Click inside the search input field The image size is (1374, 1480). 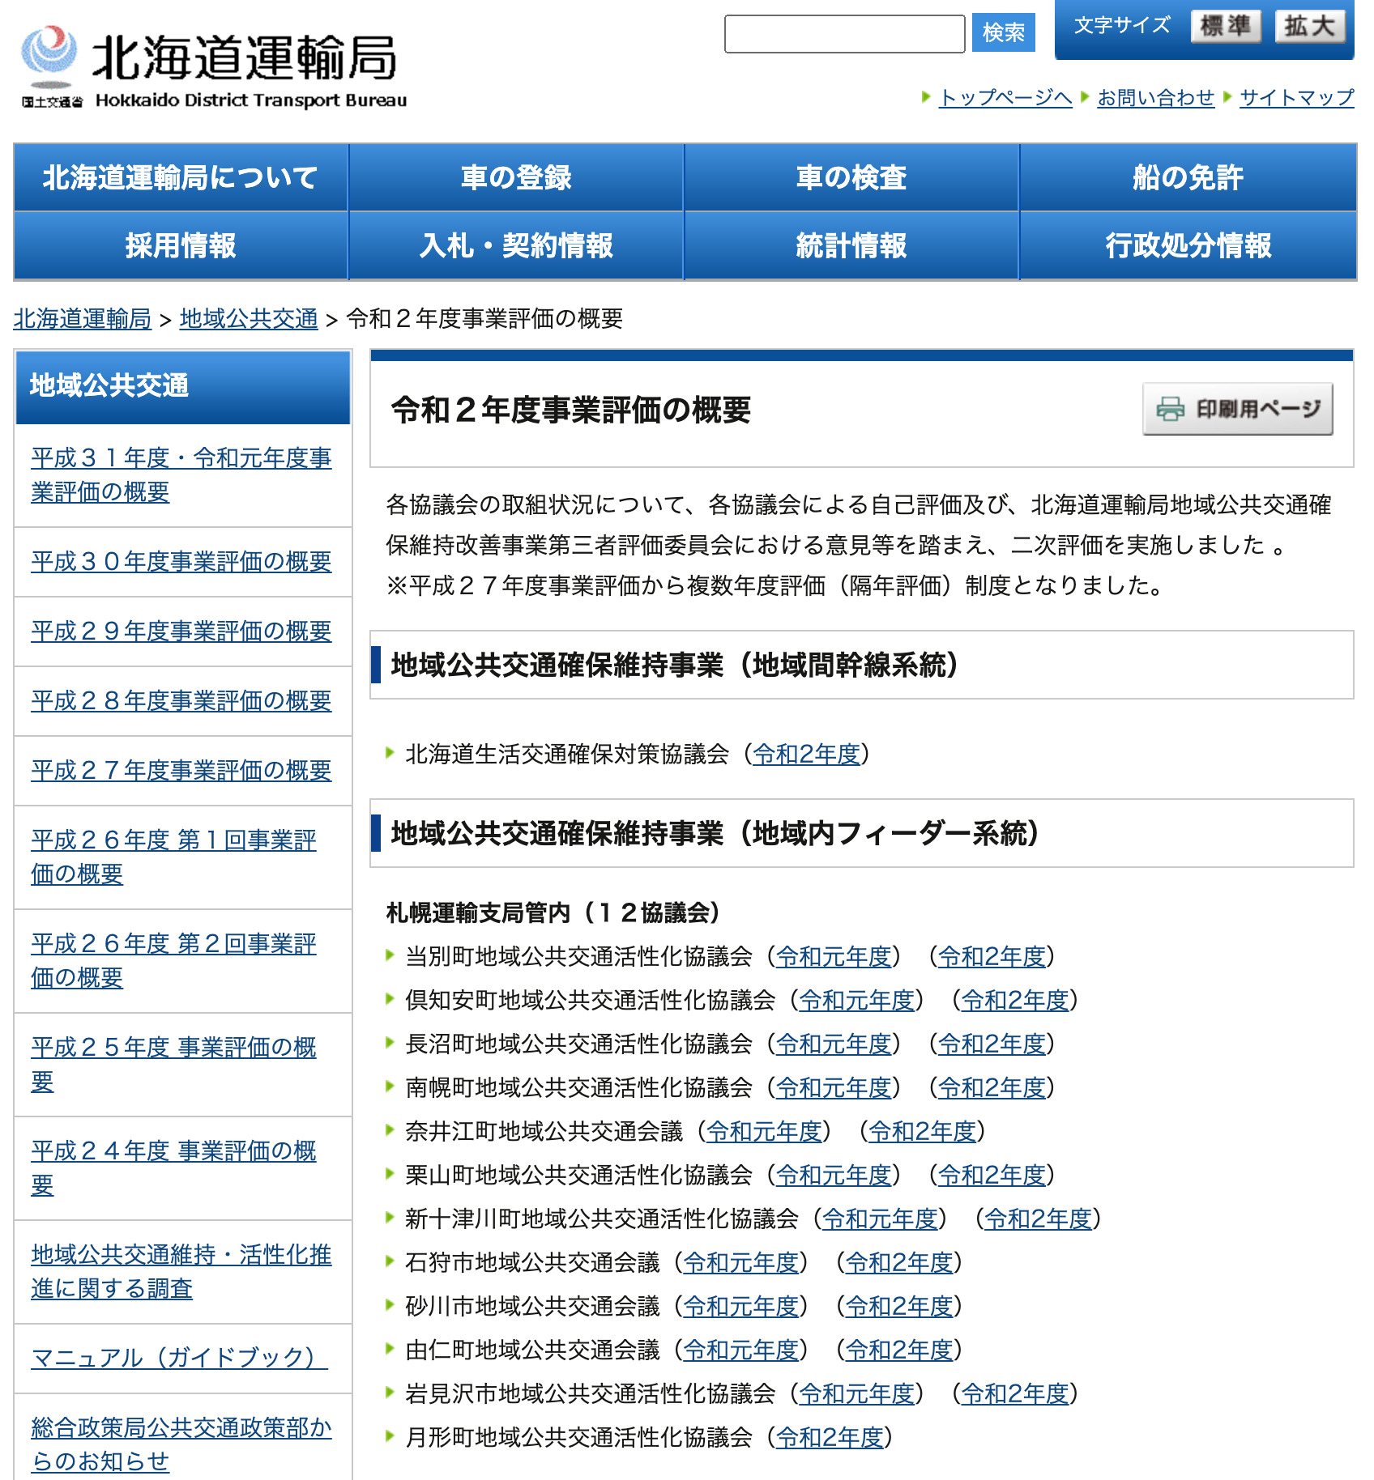[844, 34]
